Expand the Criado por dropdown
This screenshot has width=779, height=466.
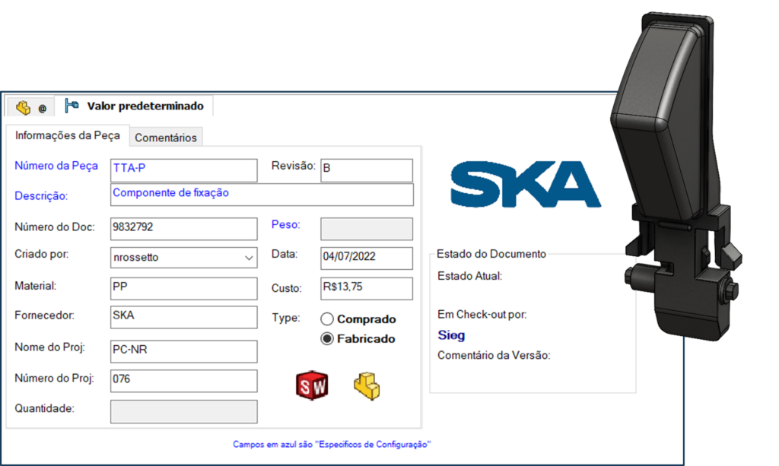point(249,258)
